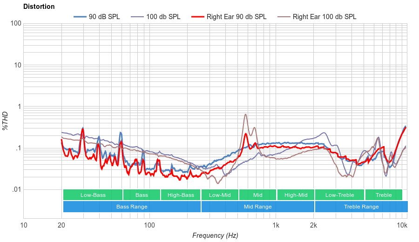Select the High-Mid frequency band

(x=296, y=195)
